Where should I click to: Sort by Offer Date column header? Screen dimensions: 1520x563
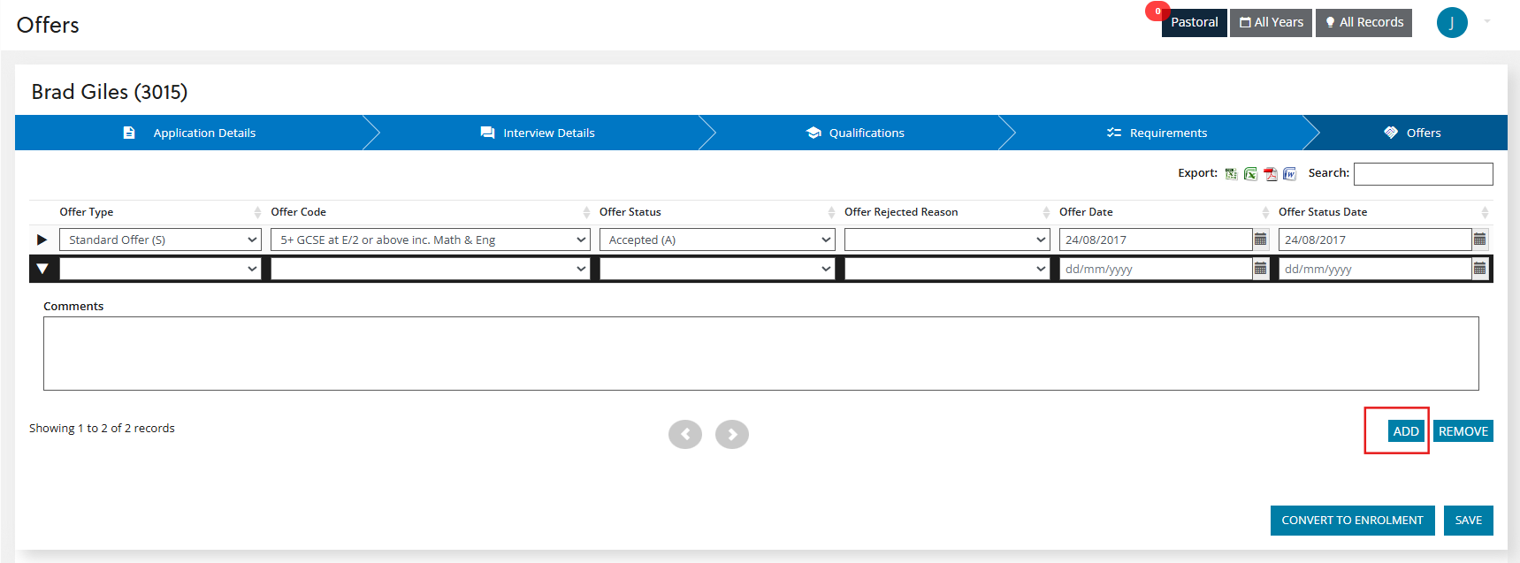coord(1086,212)
